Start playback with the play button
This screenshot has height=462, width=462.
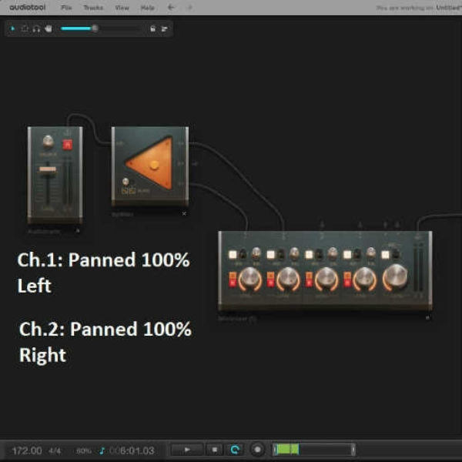[187, 450]
